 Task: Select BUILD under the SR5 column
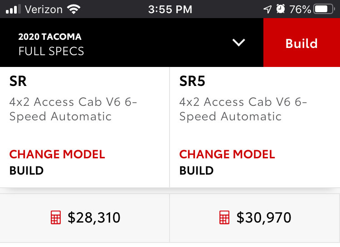coord(196,171)
